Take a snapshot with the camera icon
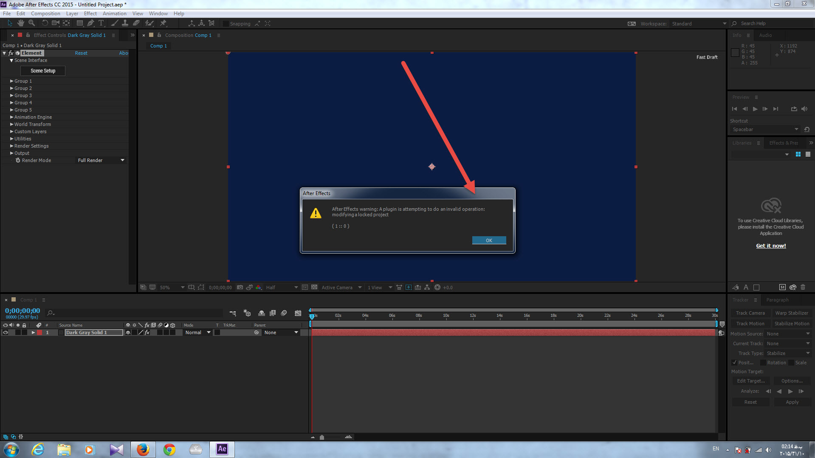 pos(240,288)
